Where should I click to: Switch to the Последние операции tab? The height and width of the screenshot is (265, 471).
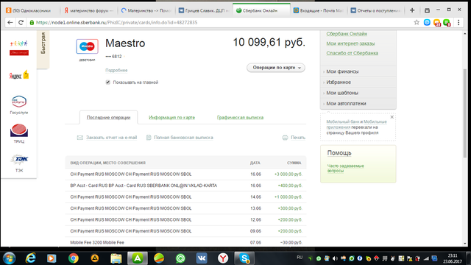tap(108, 118)
